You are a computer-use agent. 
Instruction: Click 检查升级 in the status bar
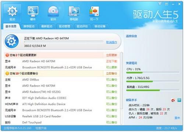pos(41,128)
